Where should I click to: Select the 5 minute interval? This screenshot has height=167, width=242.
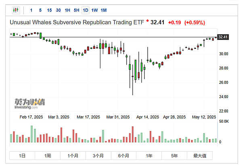(x=40, y=10)
